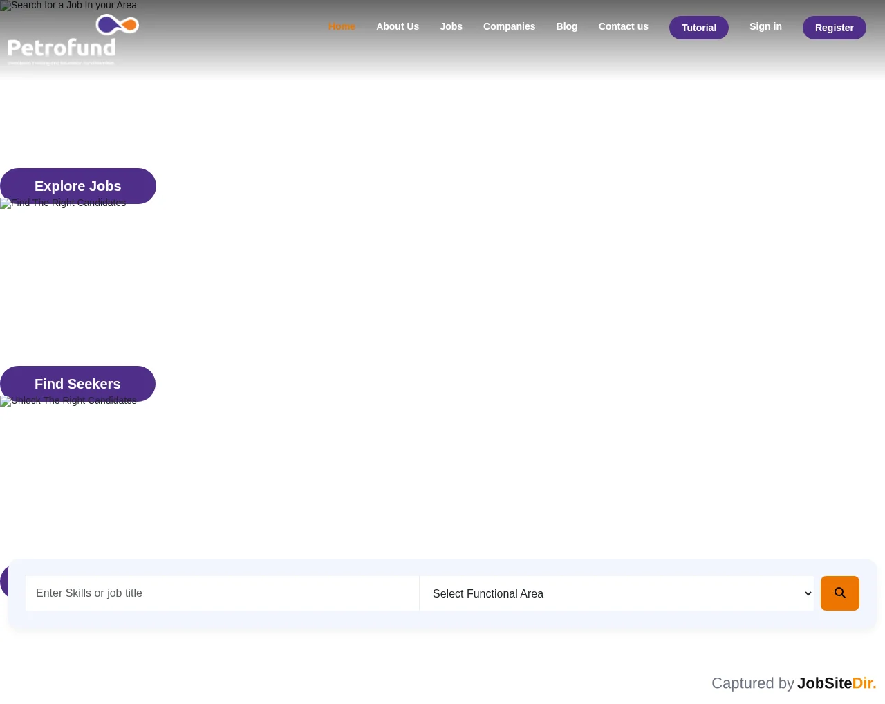Click the Explore Jobs button
Screen dimensions: 885x704
(78, 186)
